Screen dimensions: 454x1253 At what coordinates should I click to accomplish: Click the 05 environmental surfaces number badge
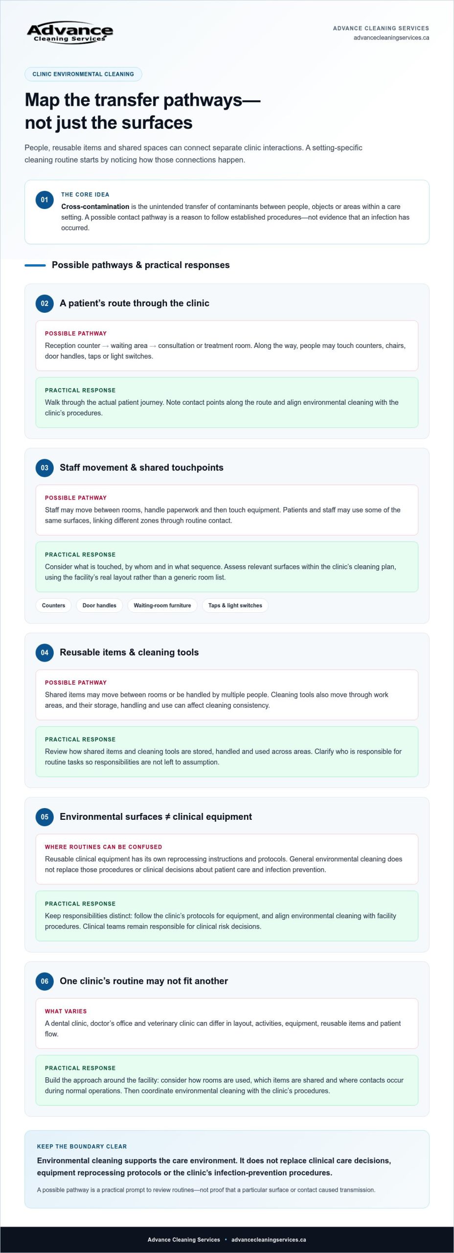[45, 817]
